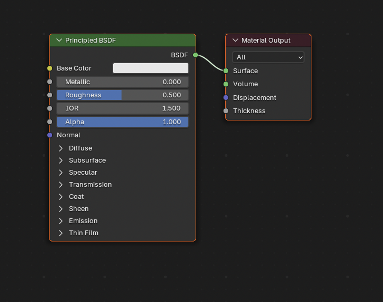Click the green Surface input socket
The width and height of the screenshot is (383, 302).
tap(226, 71)
